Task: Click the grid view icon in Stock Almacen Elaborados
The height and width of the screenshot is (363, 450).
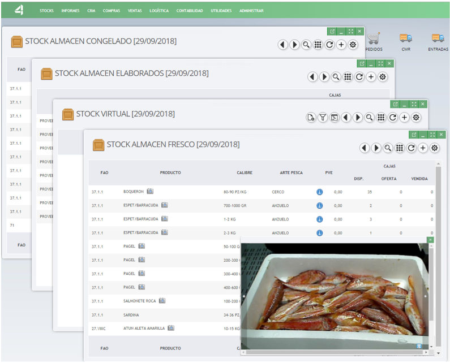Action: click(348, 77)
